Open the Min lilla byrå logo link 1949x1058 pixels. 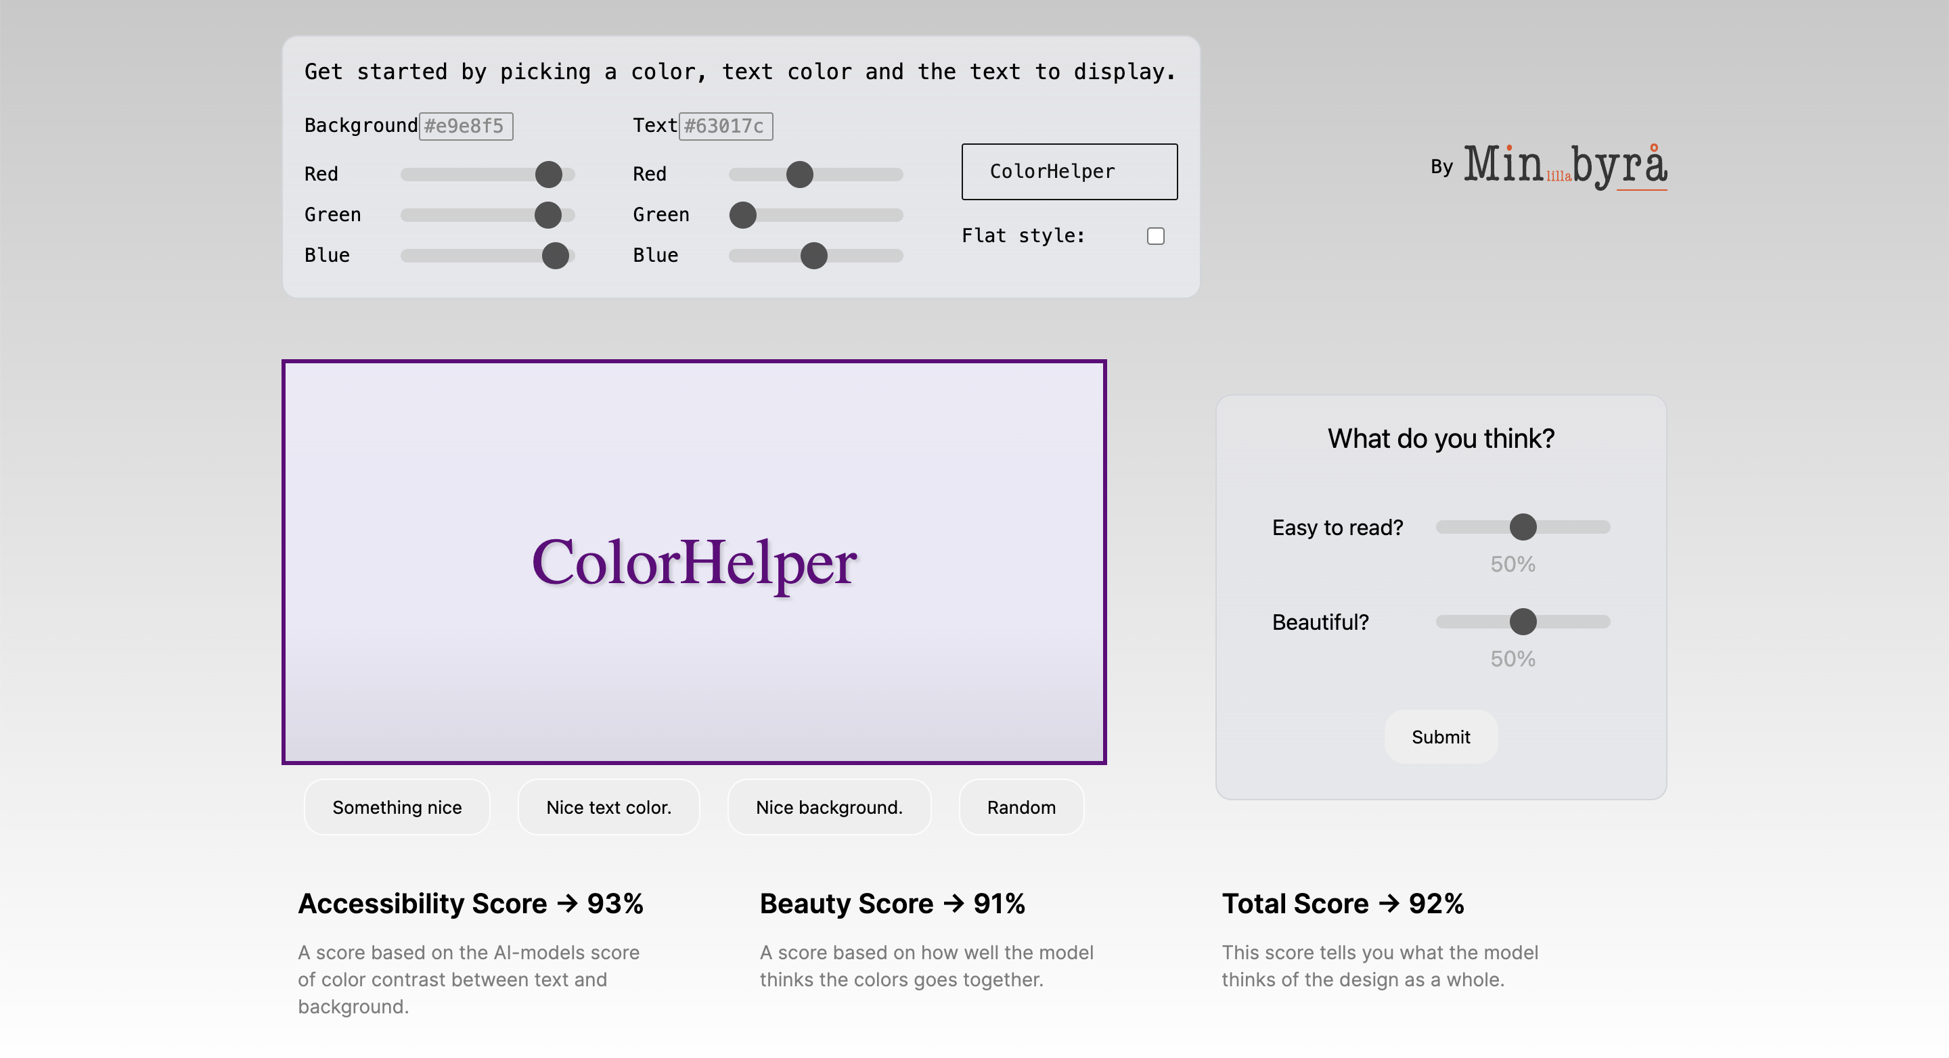(x=1565, y=166)
